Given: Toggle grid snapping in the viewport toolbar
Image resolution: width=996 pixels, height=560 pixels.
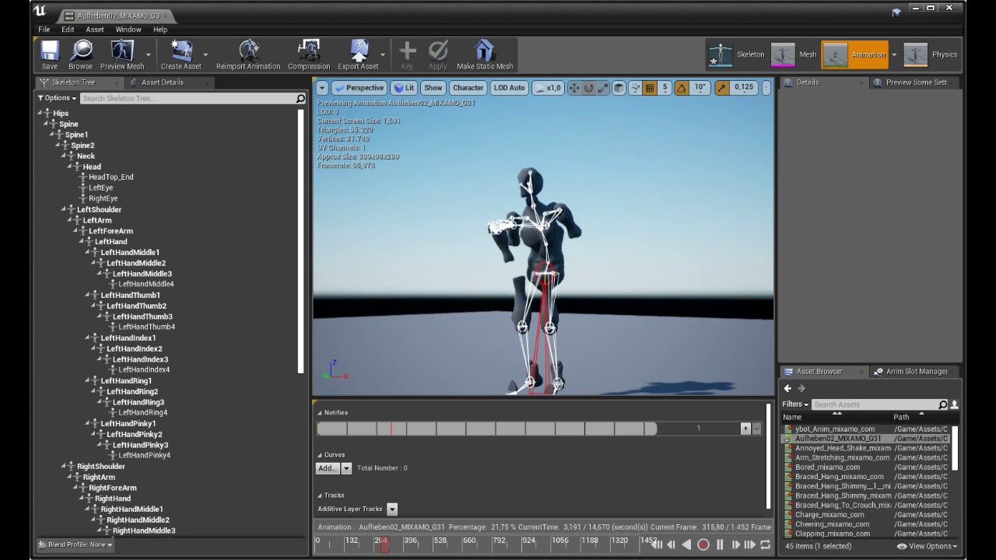Looking at the screenshot, I should click(650, 88).
